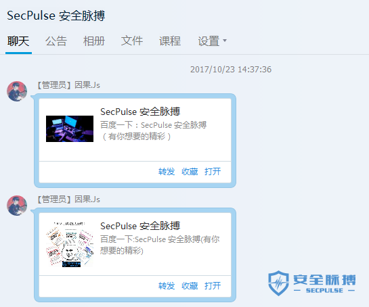Open the 相册 tab
The image size is (369, 307).
[94, 41]
